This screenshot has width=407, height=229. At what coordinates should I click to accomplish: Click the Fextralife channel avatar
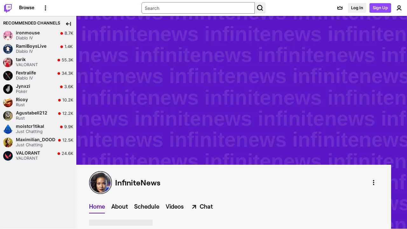coord(8,75)
